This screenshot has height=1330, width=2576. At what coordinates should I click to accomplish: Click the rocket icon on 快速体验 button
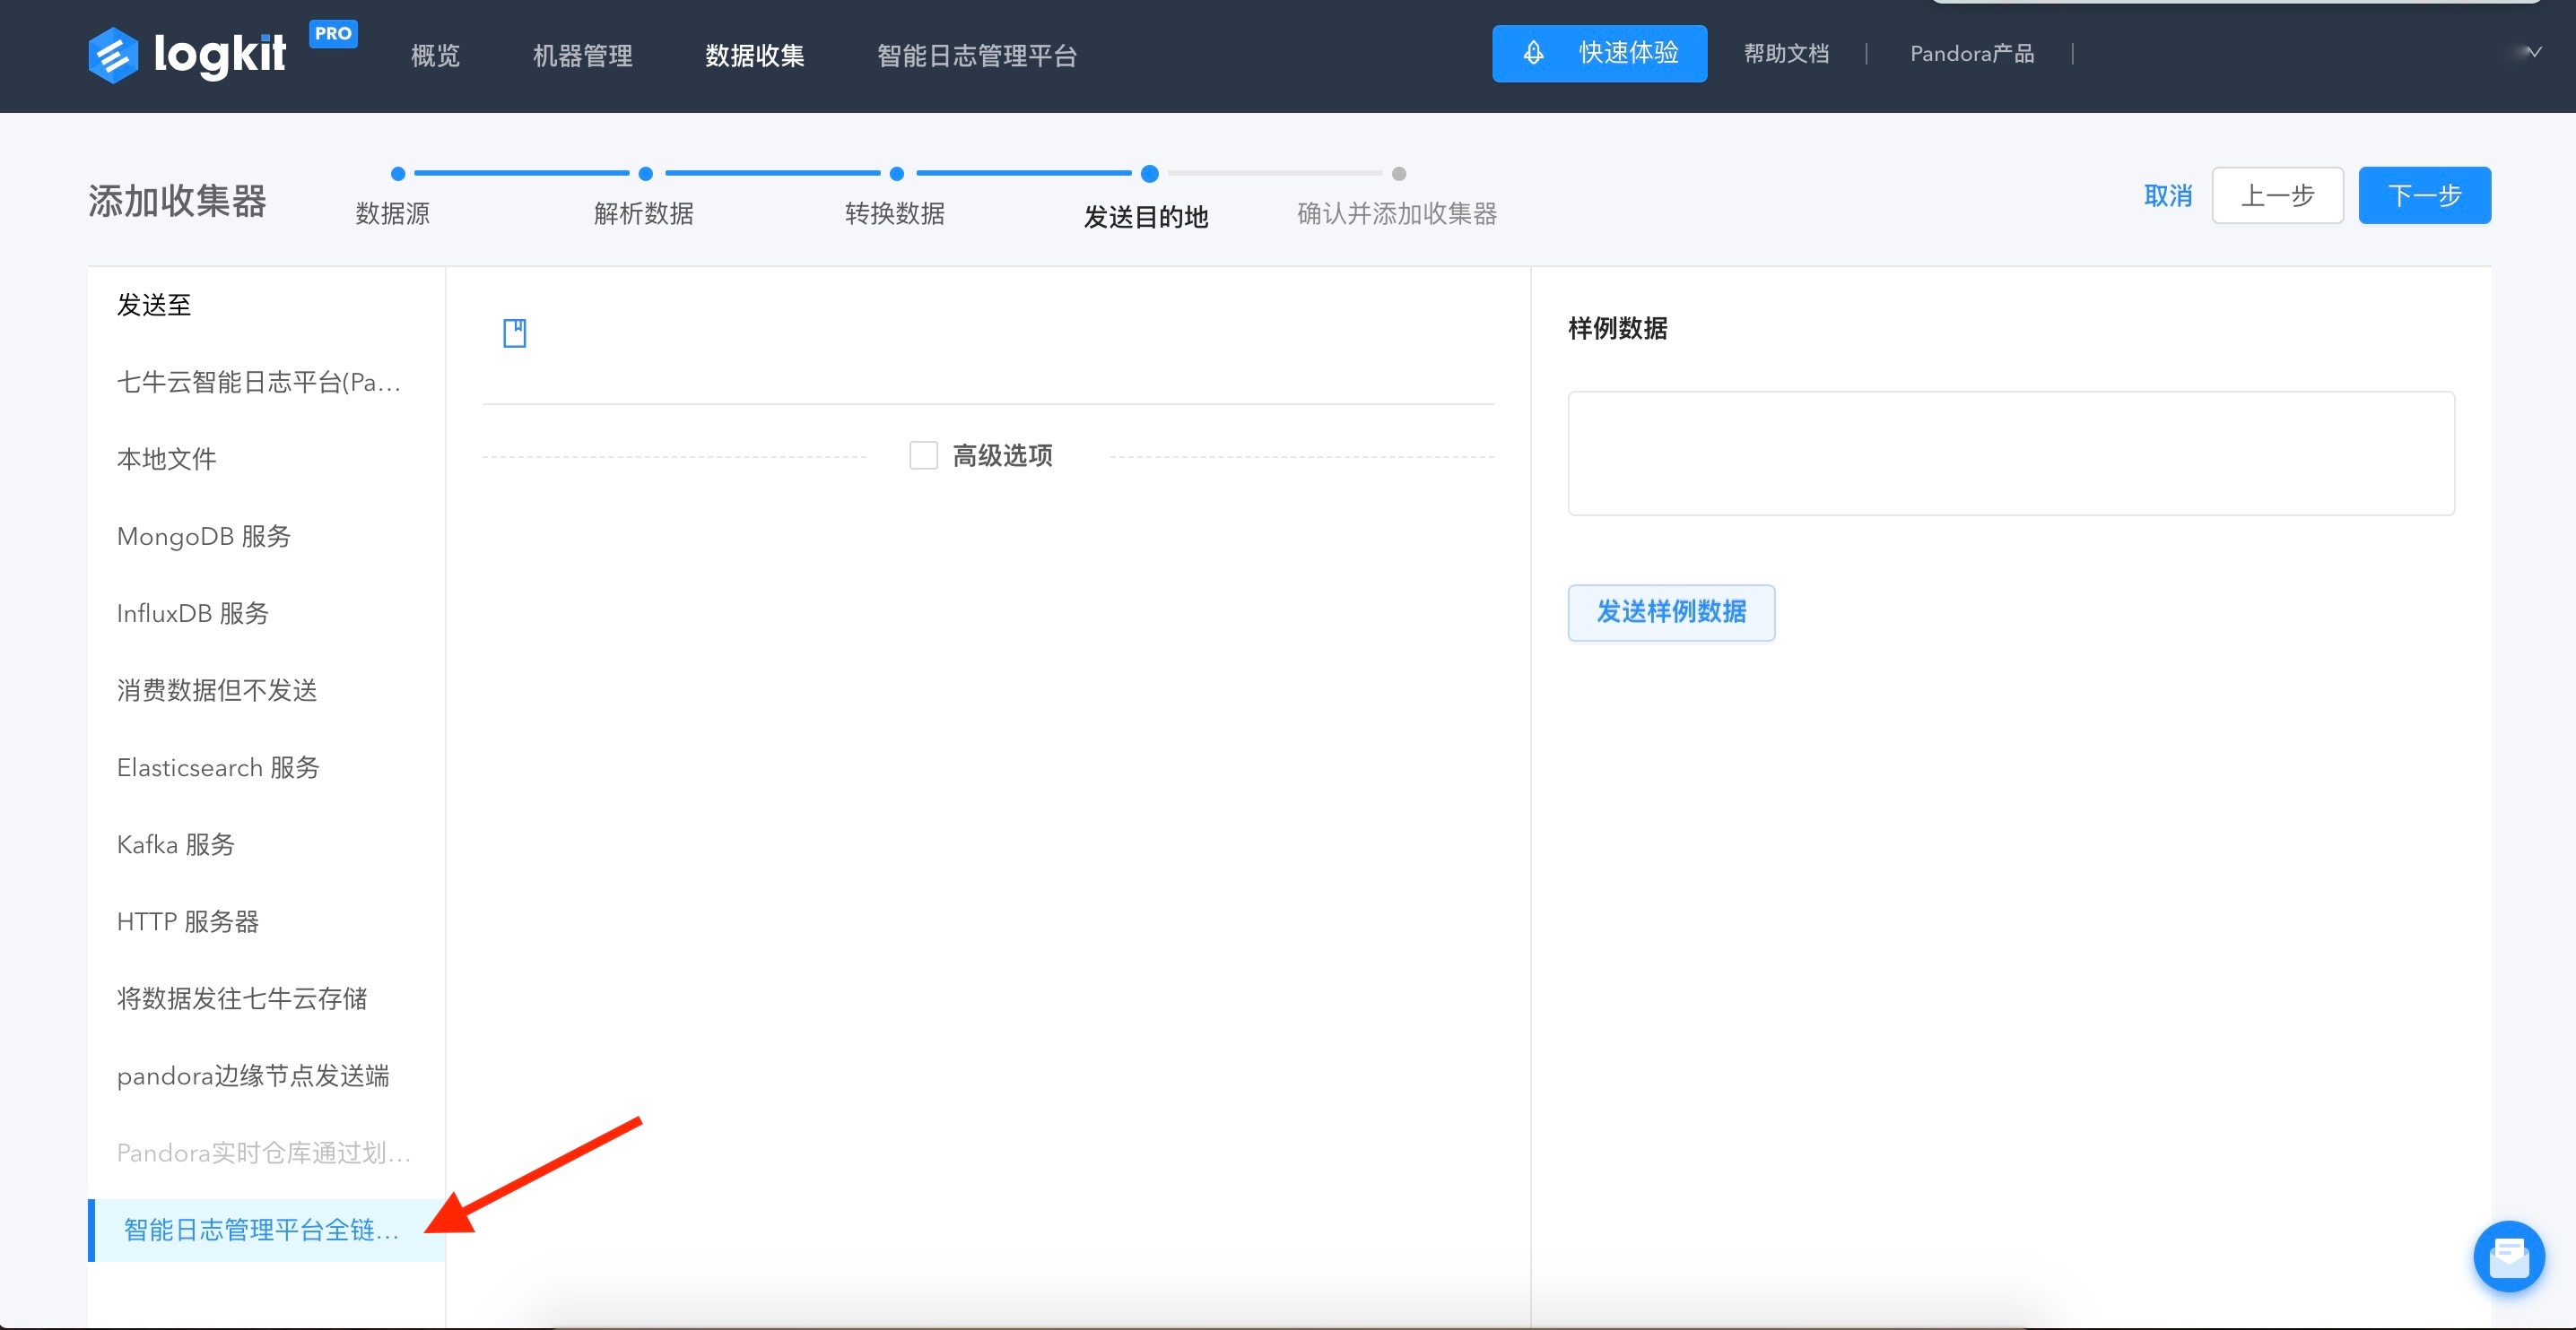[1533, 53]
